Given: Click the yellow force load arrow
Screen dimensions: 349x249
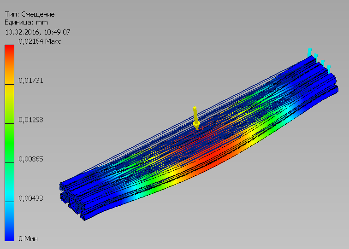Looking at the screenshot, I should (195, 118).
